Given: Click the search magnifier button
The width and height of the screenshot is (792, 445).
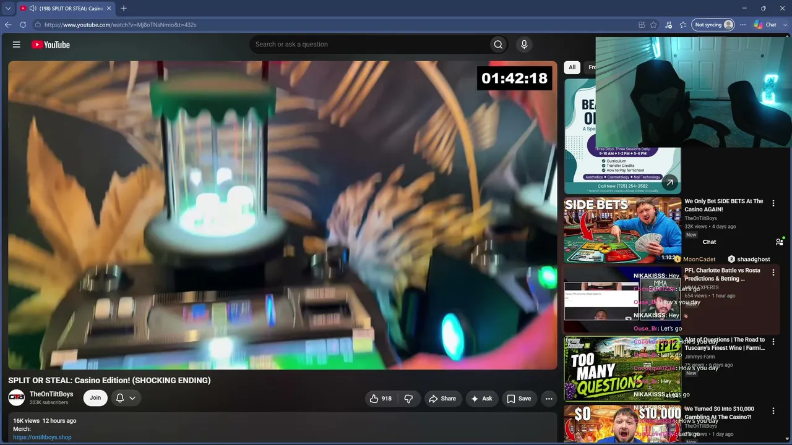Looking at the screenshot, I should (x=498, y=44).
